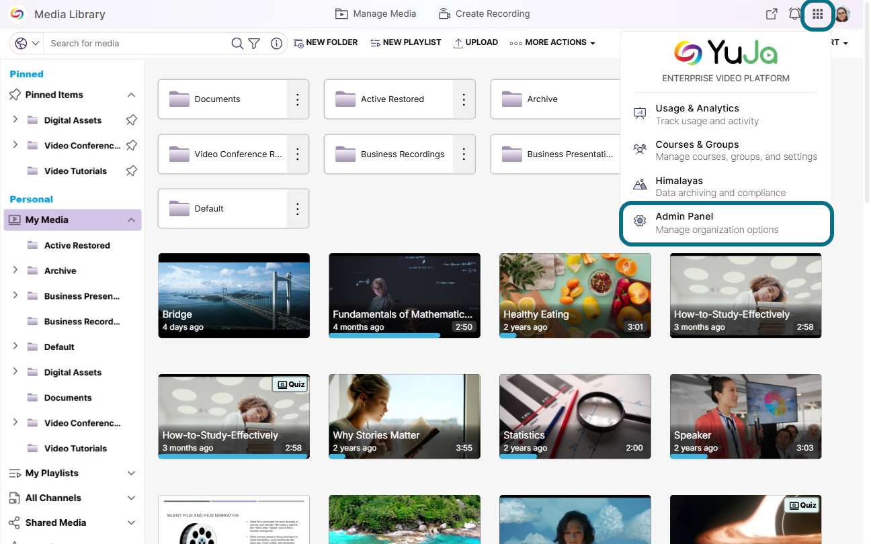Open Speaker video thumbnail
Image resolution: width=871 pixels, height=544 pixels.
[746, 416]
